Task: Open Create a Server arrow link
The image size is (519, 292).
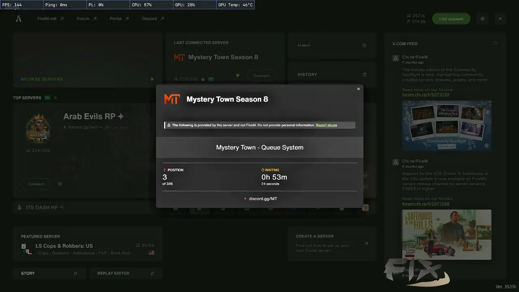Action: [x=366, y=244]
